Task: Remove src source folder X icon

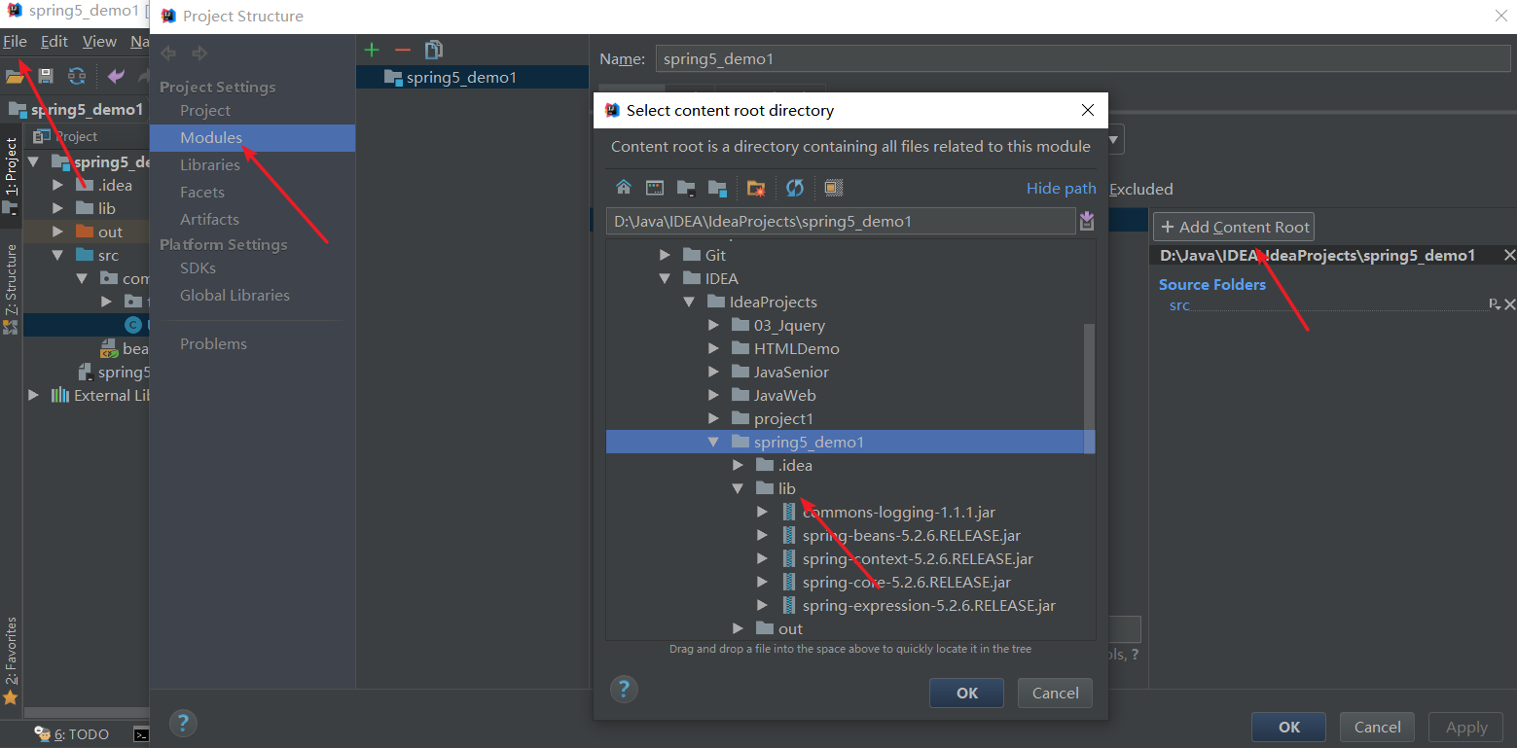Action: pyautogui.click(x=1509, y=304)
